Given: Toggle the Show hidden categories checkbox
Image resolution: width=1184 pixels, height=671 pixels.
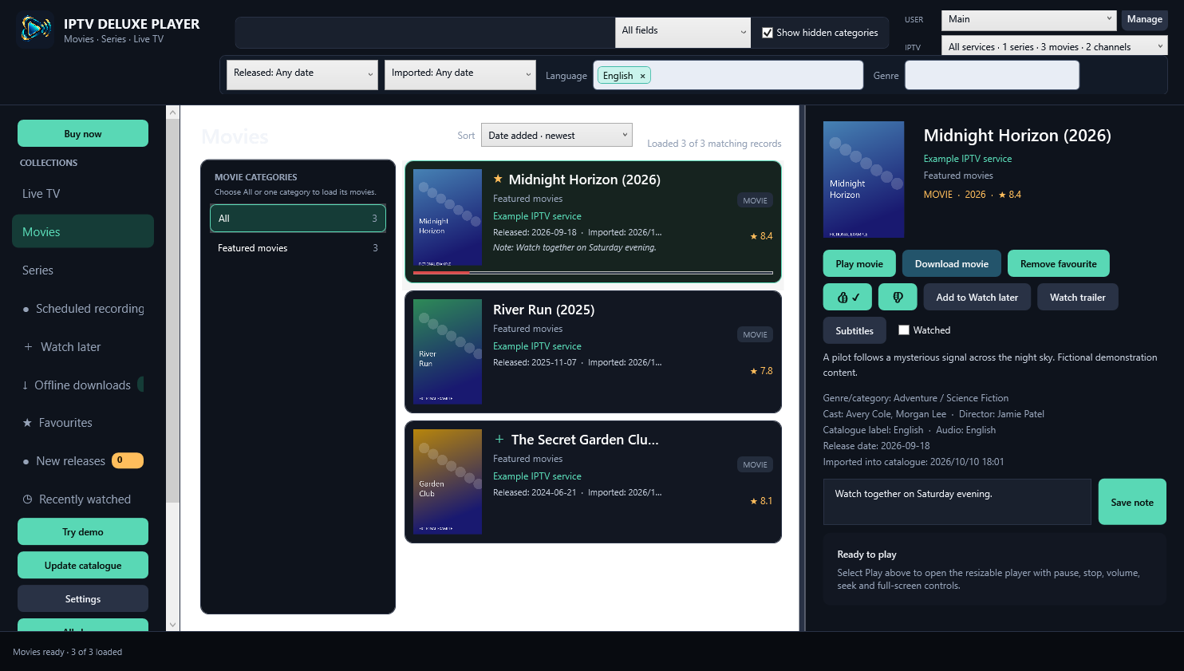Looking at the screenshot, I should 768,33.
